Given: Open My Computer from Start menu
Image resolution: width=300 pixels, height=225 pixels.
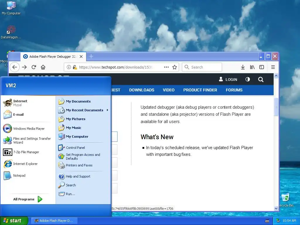Looking at the screenshot, I should click(83, 137).
